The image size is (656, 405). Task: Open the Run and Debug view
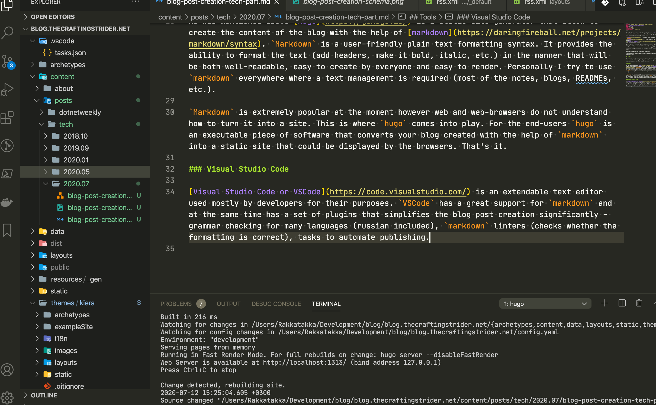[7, 89]
